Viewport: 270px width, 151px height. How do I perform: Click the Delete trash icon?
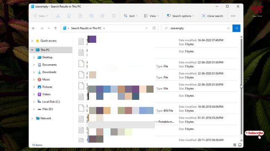pos(113,16)
